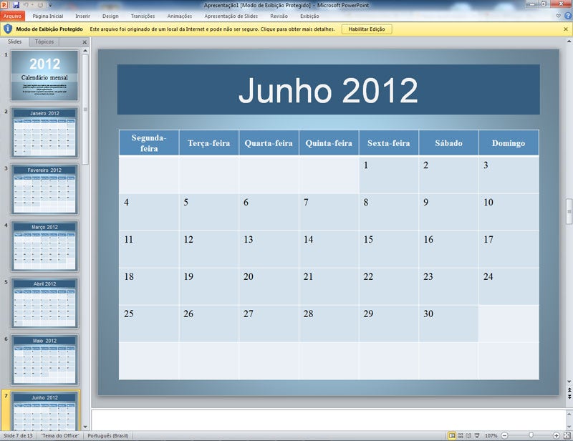
Task: Open the Animações ribbon tab
Action: 180,16
